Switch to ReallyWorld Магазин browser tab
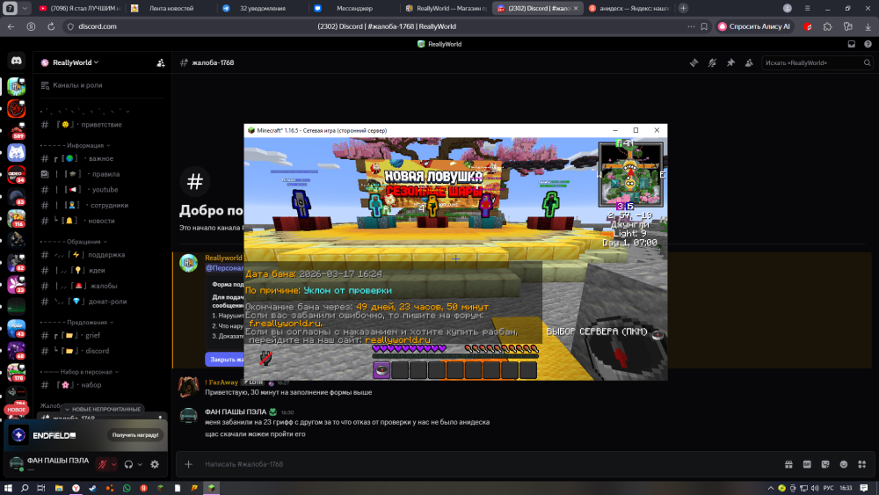Screen dimensions: 879x495 click(447, 9)
